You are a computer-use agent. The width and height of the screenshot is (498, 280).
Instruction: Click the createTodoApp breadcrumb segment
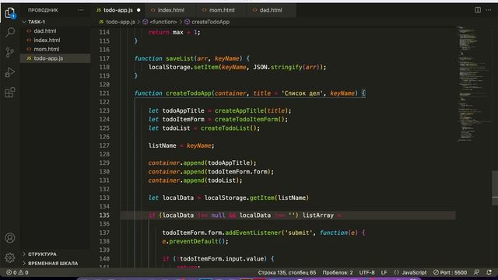(210, 22)
